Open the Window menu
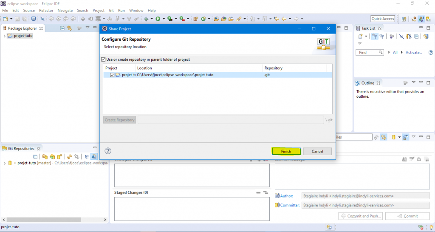435x232 pixels. click(136, 11)
